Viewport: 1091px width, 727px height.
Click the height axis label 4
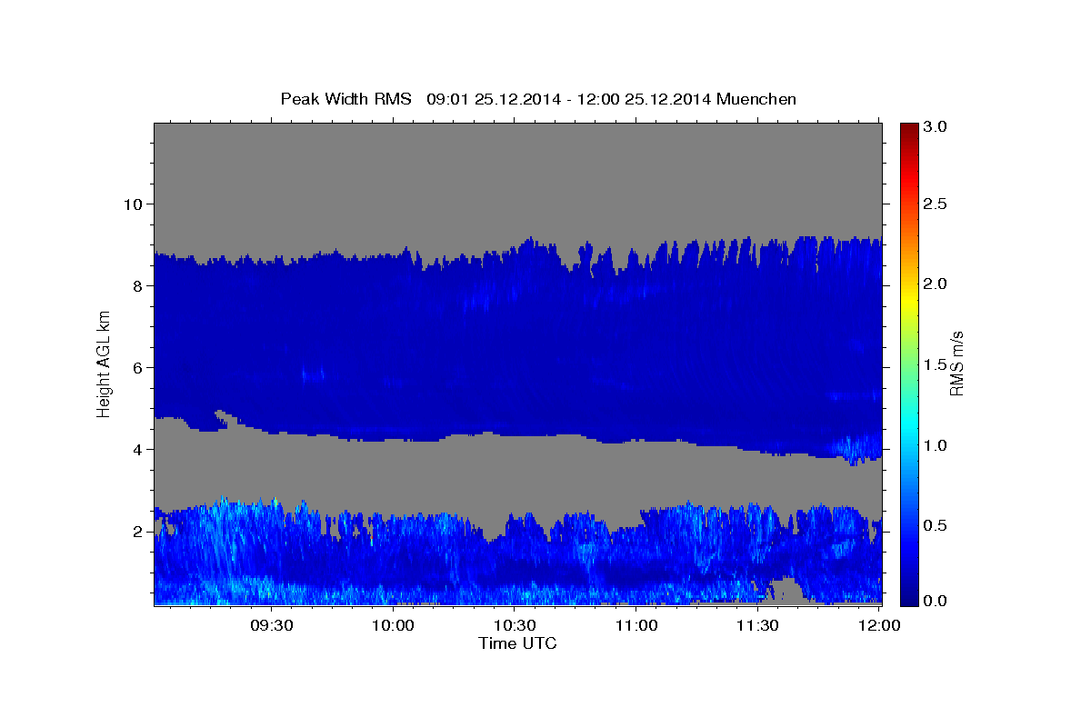pos(137,449)
